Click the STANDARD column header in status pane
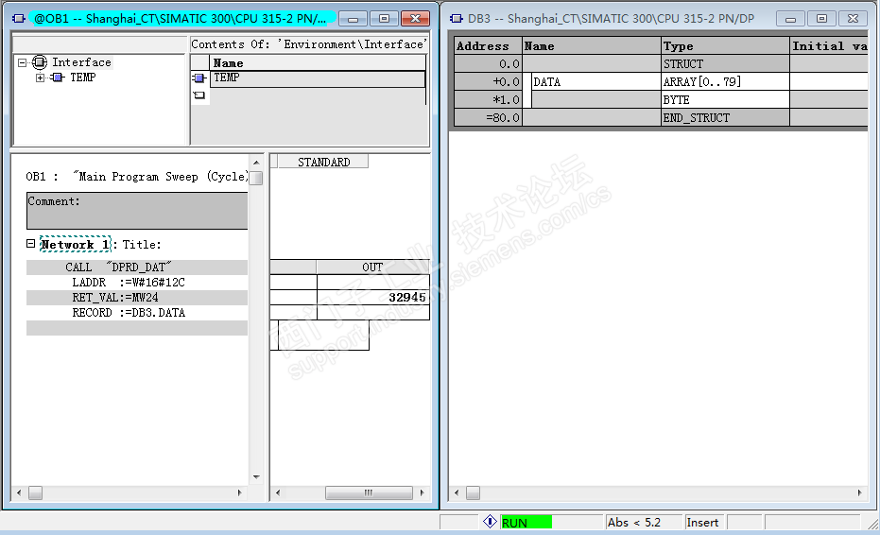 (323, 162)
